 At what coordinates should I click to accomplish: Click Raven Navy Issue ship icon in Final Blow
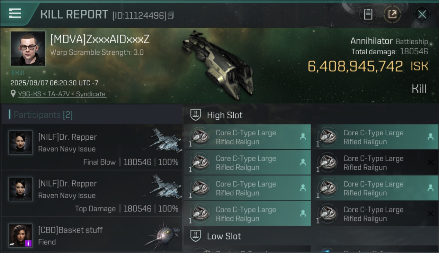[163, 139]
